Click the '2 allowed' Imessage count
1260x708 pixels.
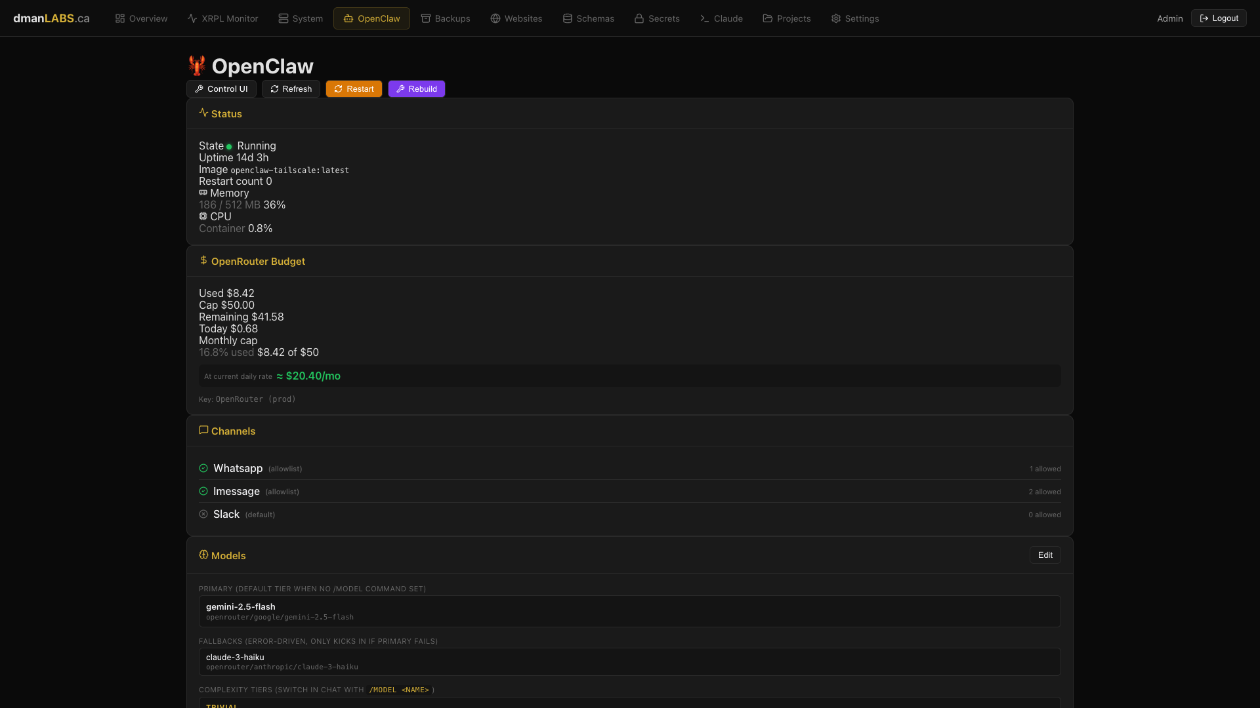1045,492
